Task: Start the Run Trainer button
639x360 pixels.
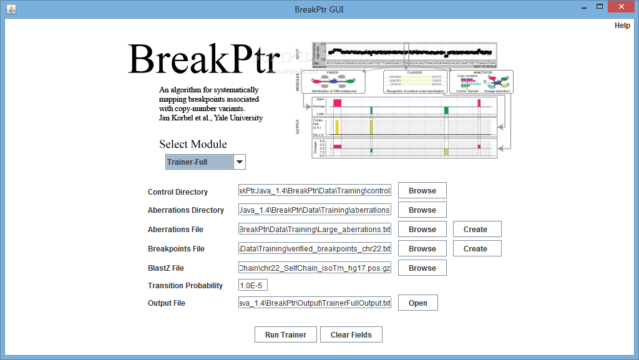Action: pos(286,335)
